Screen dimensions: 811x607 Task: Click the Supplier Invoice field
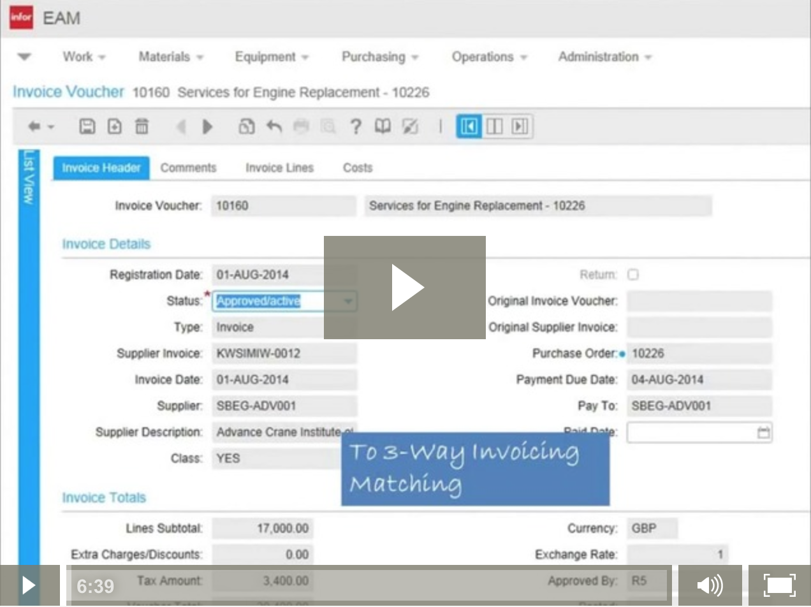[284, 353]
